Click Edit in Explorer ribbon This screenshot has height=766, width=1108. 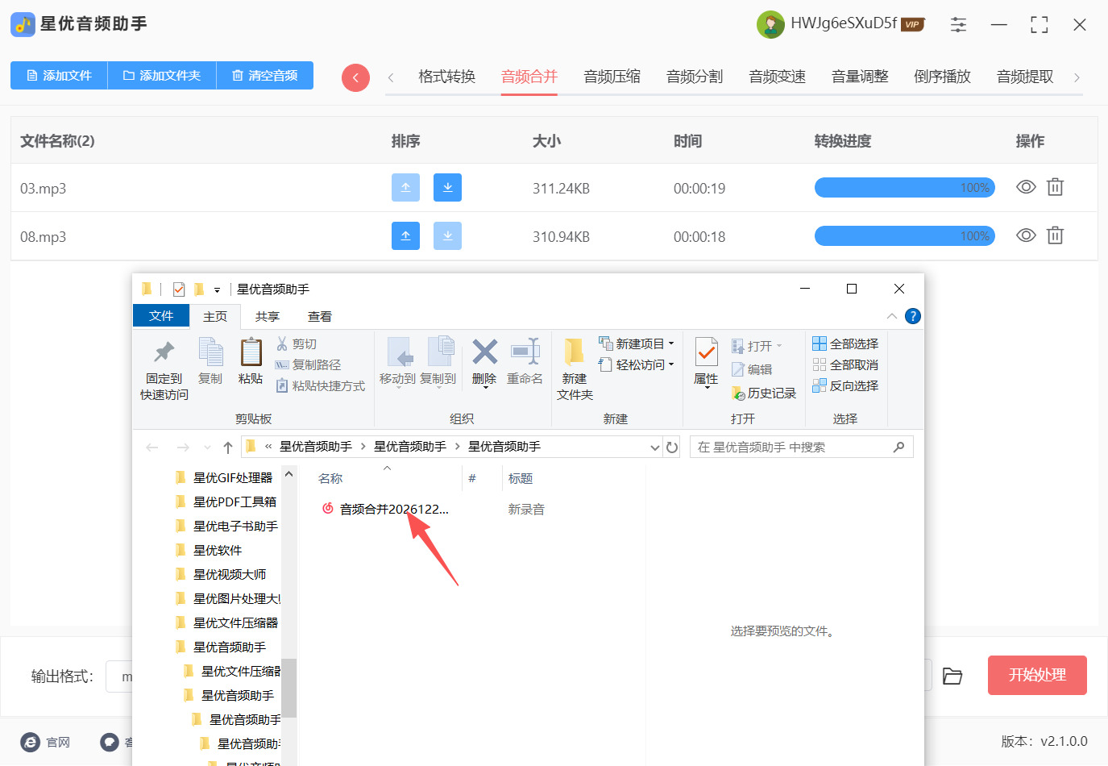[752, 369]
